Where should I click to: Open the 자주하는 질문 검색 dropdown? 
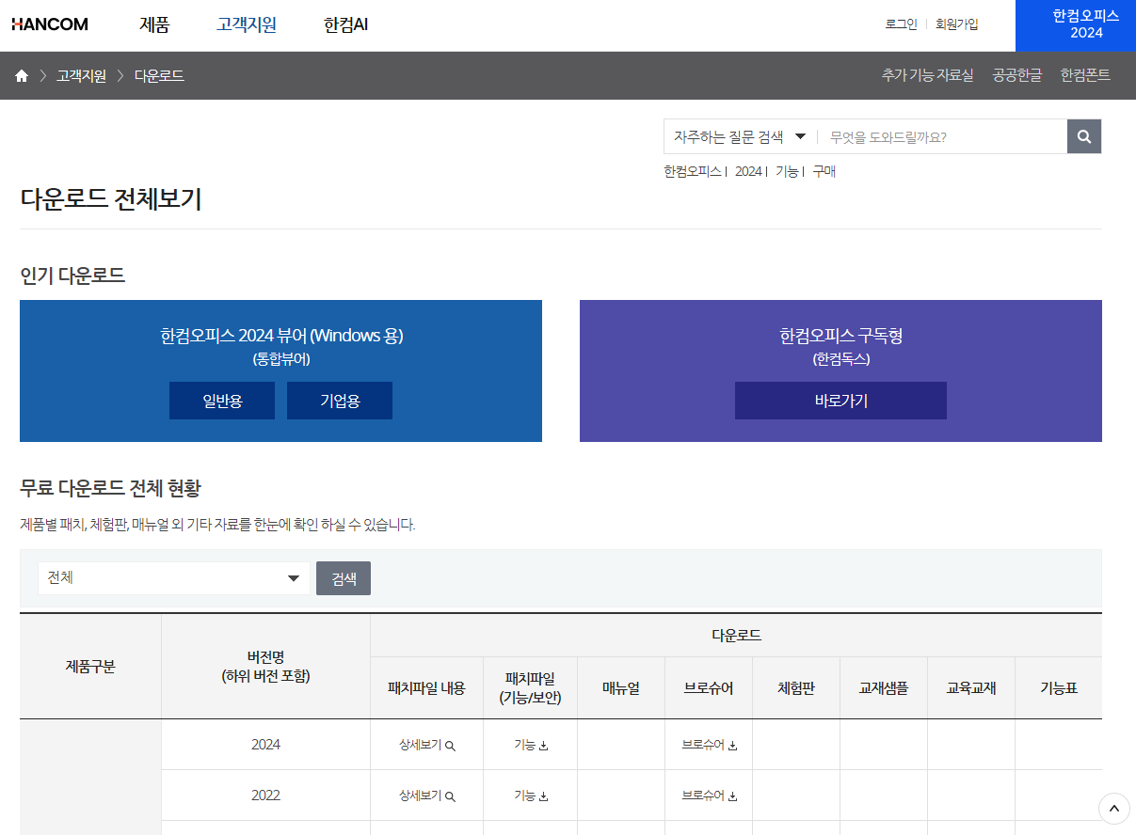(740, 136)
